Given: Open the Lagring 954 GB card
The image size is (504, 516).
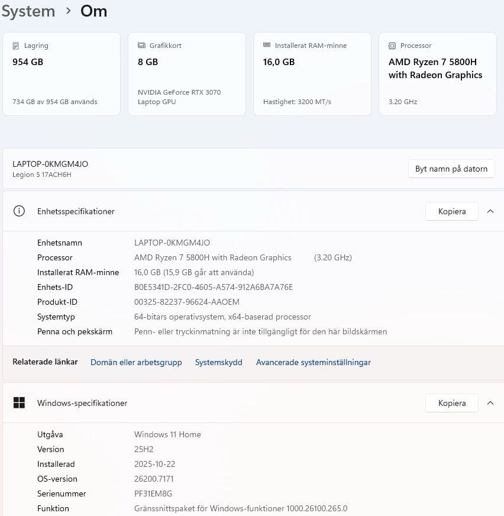Looking at the screenshot, I should click(61, 74).
